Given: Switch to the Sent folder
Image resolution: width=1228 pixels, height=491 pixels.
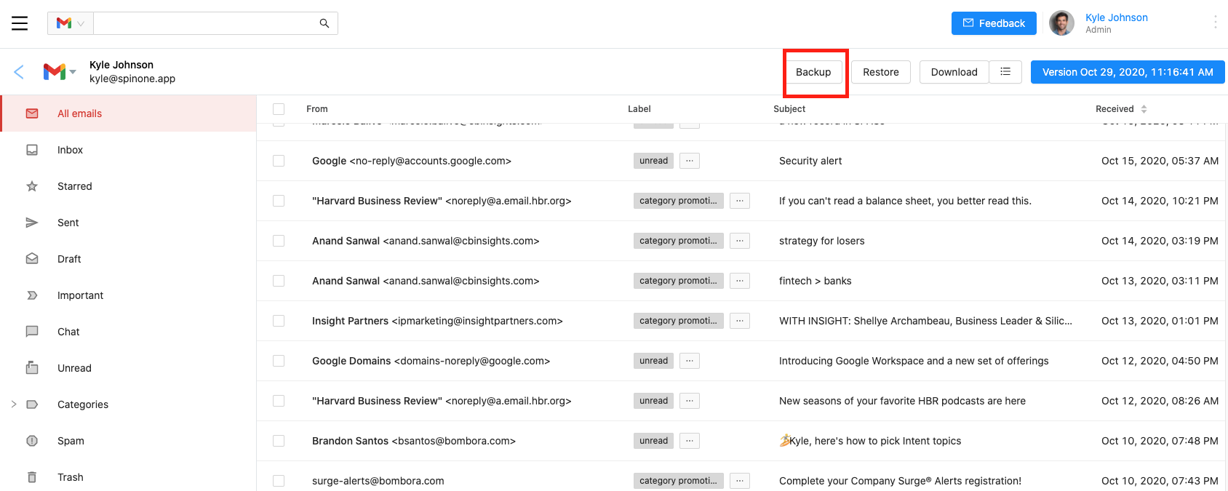Looking at the screenshot, I should tap(68, 223).
